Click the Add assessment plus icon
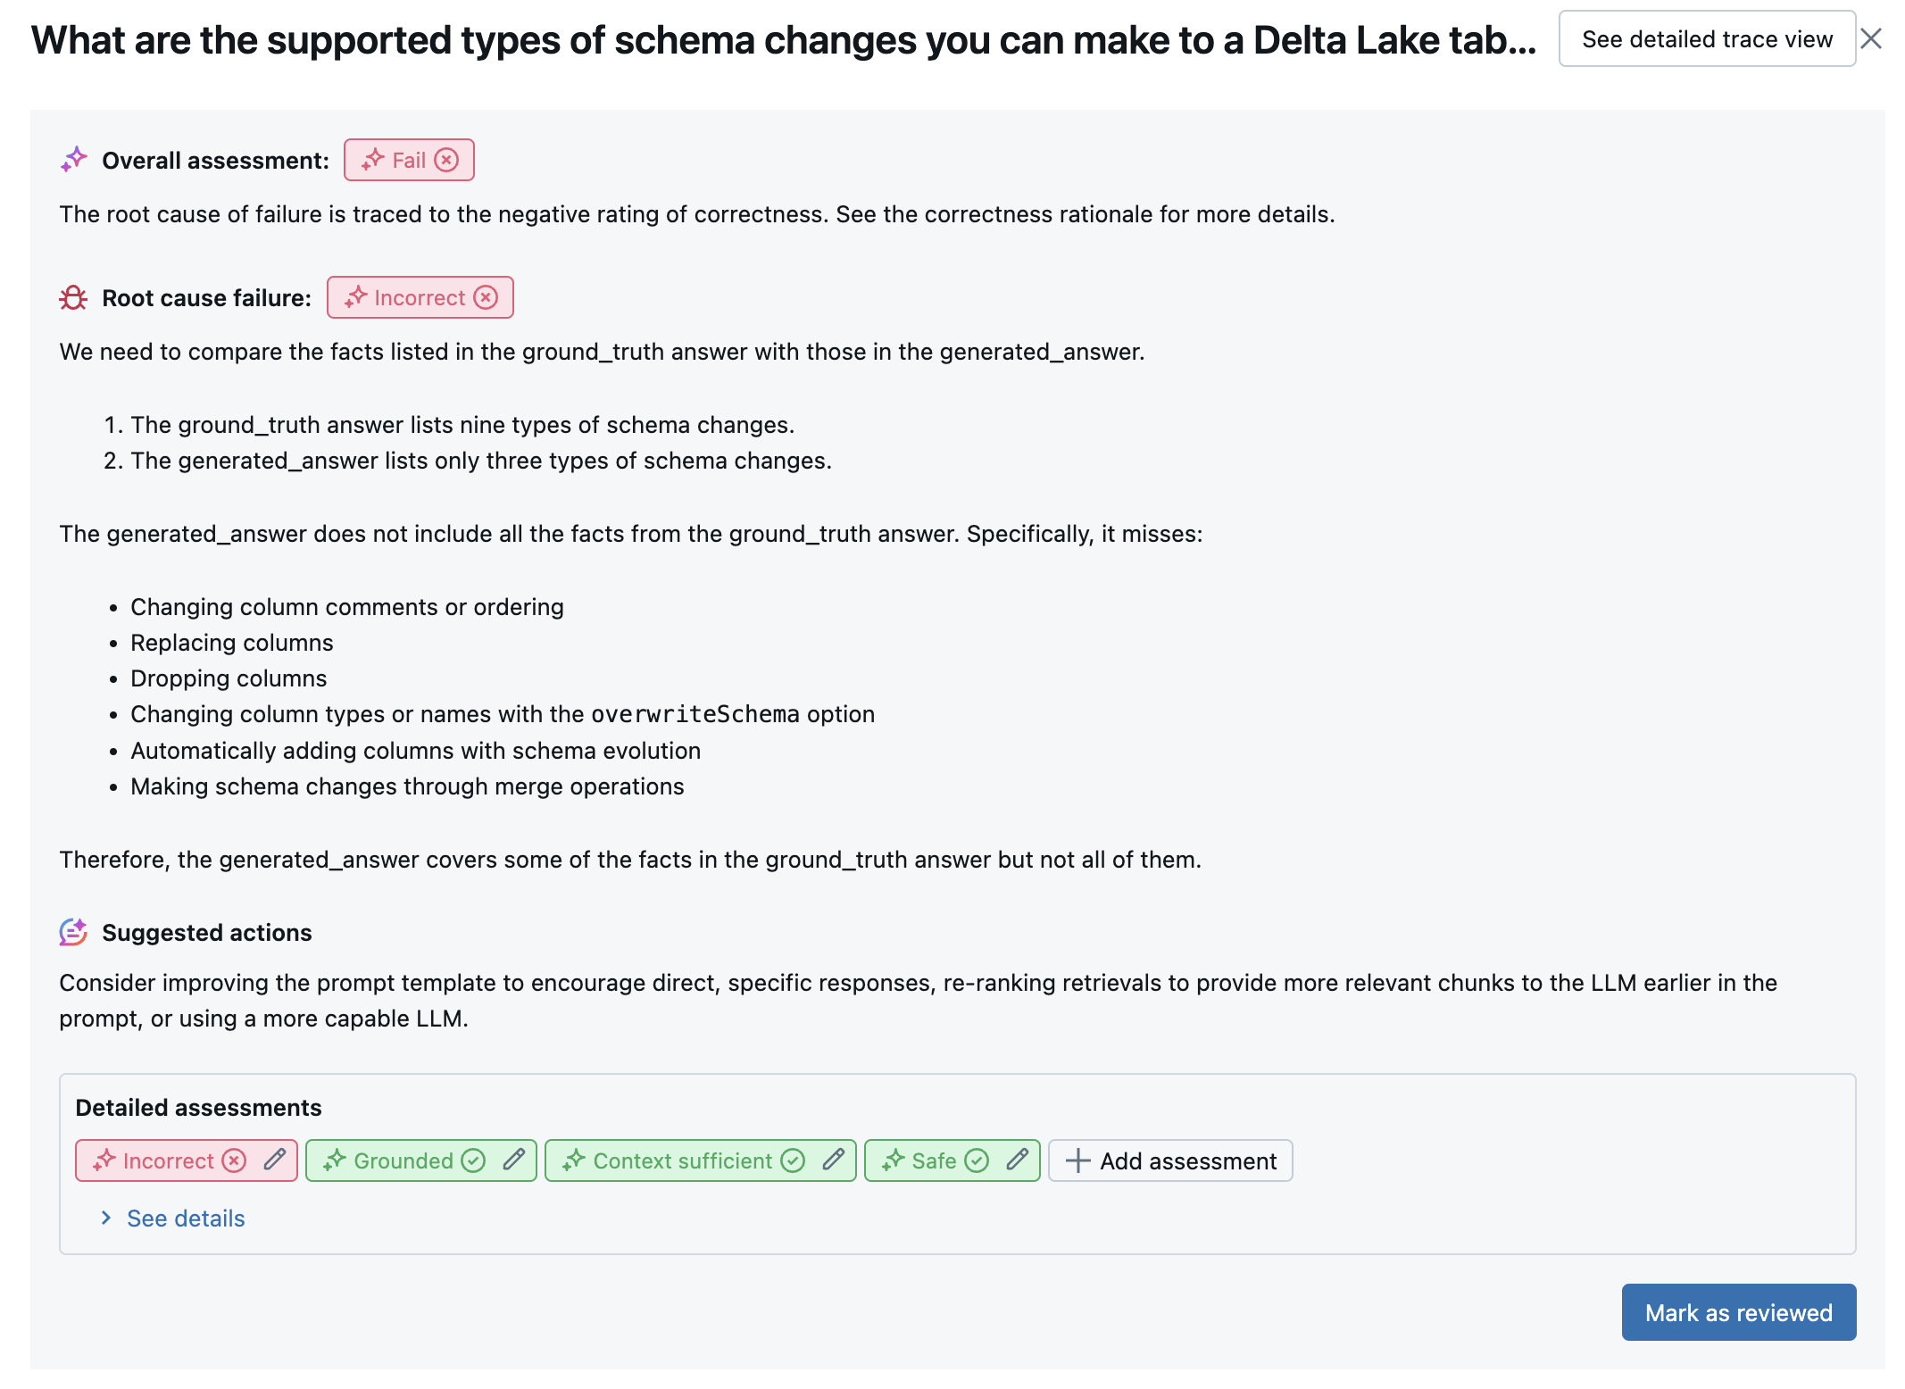1905x1389 pixels. pyautogui.click(x=1077, y=1160)
